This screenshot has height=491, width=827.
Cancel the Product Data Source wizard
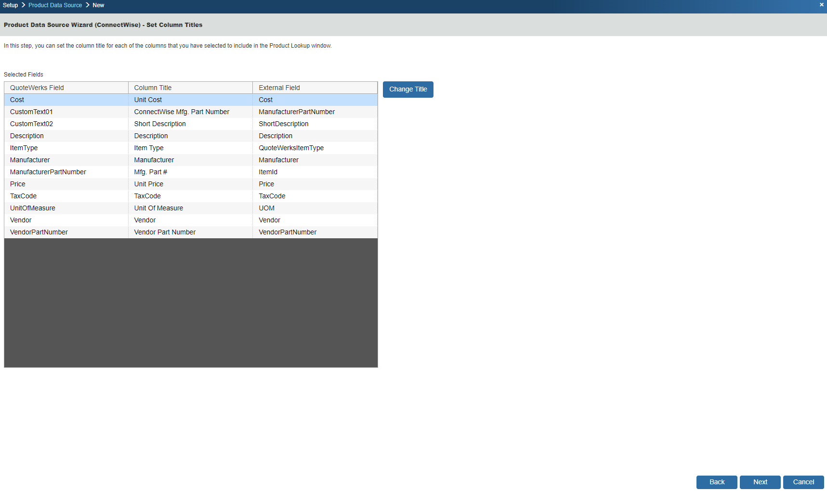(x=803, y=482)
